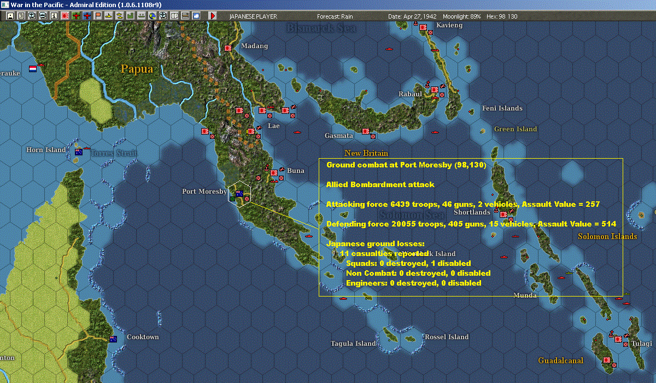Image resolution: width=656 pixels, height=383 pixels.
Task: Open the document list toolbar icon
Action: (x=21, y=16)
